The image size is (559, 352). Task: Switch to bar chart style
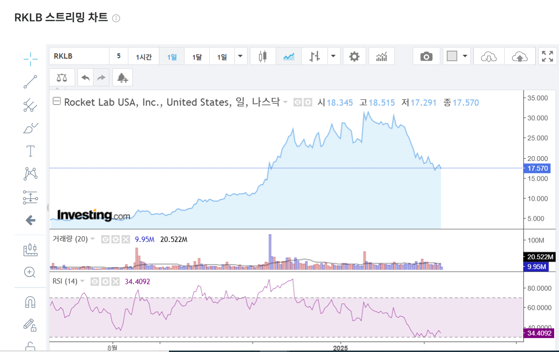click(x=314, y=56)
